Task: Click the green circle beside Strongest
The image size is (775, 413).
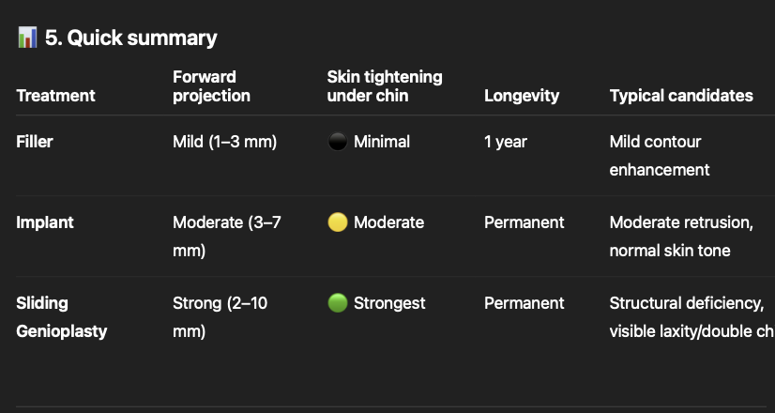Action: tap(338, 303)
